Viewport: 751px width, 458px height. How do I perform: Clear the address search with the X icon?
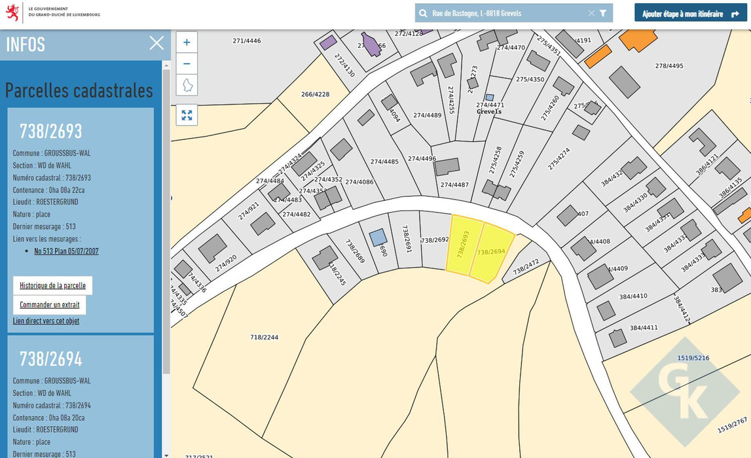point(591,13)
